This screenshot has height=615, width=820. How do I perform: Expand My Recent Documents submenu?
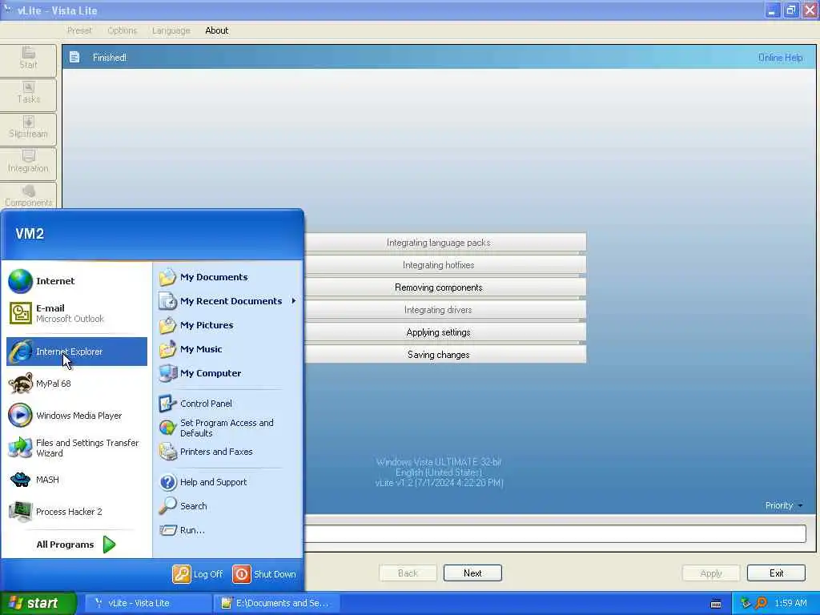click(227, 301)
